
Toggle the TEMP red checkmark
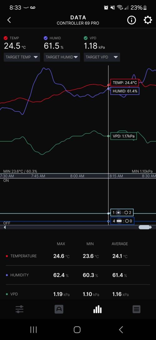click(6, 38)
